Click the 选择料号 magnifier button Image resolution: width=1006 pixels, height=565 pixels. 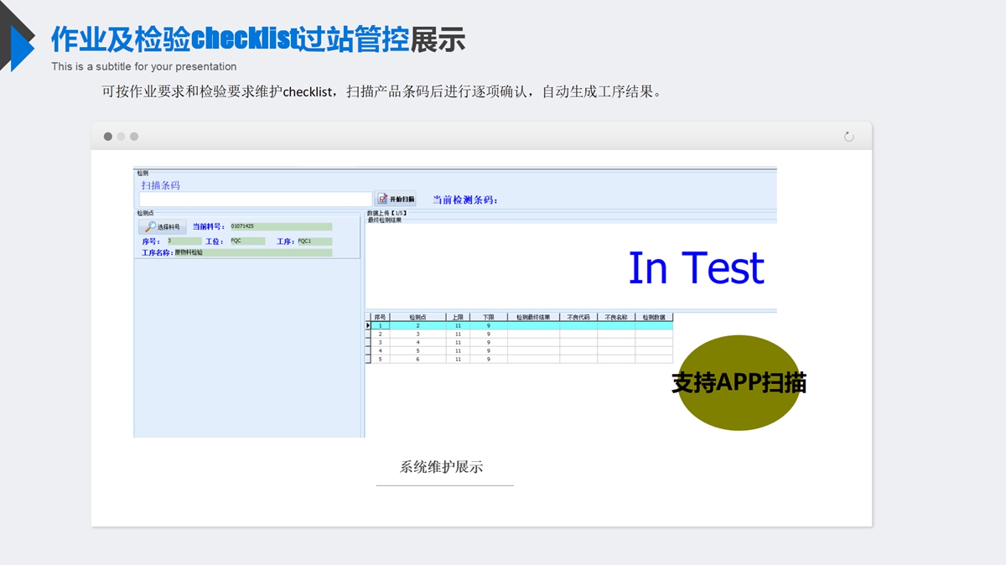[x=162, y=226]
